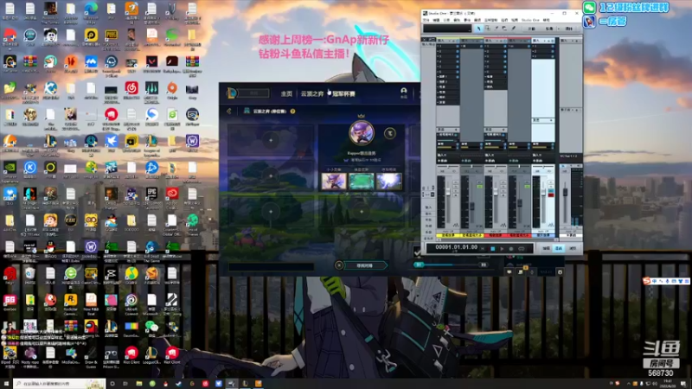Open Epic Games Launcher desktop icon
The image size is (692, 389).
click(151, 194)
